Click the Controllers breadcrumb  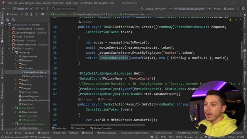point(78,129)
